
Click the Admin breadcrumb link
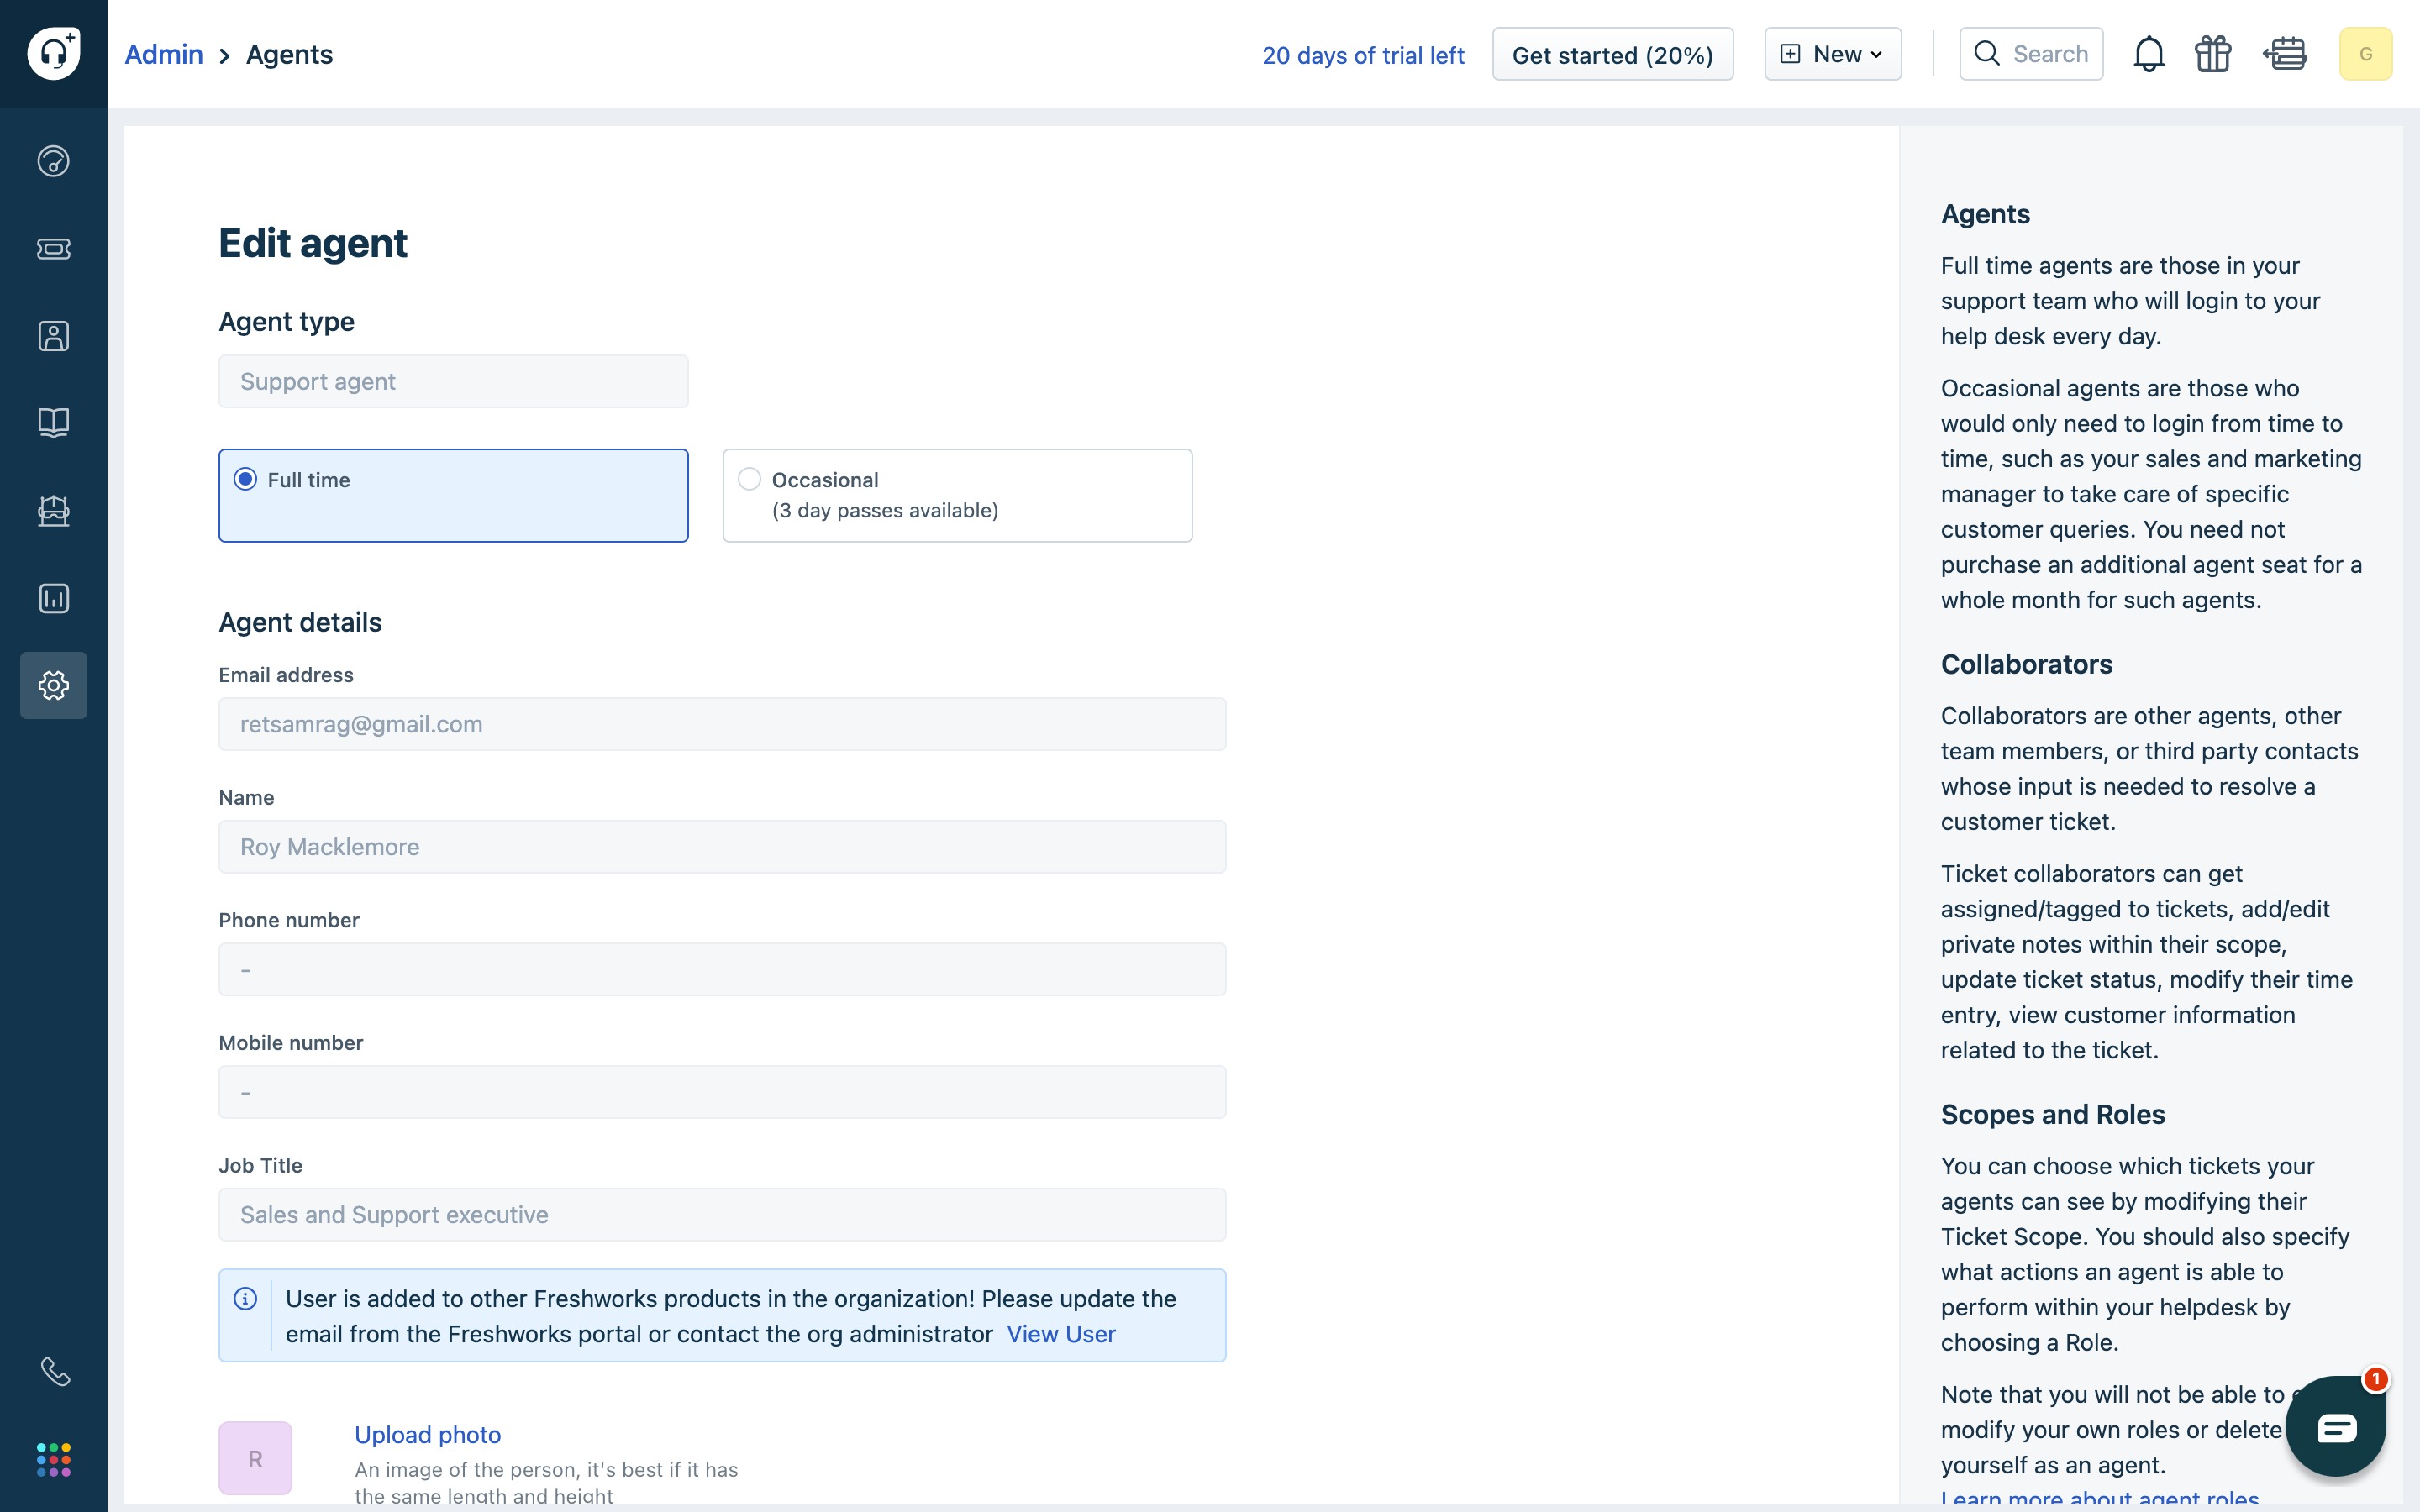[x=164, y=54]
